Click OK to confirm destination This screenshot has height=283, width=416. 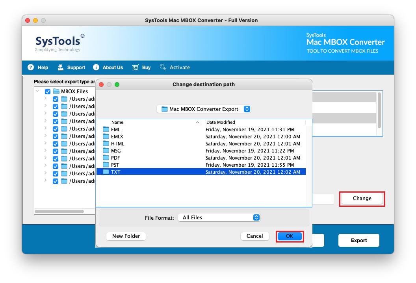coord(290,236)
